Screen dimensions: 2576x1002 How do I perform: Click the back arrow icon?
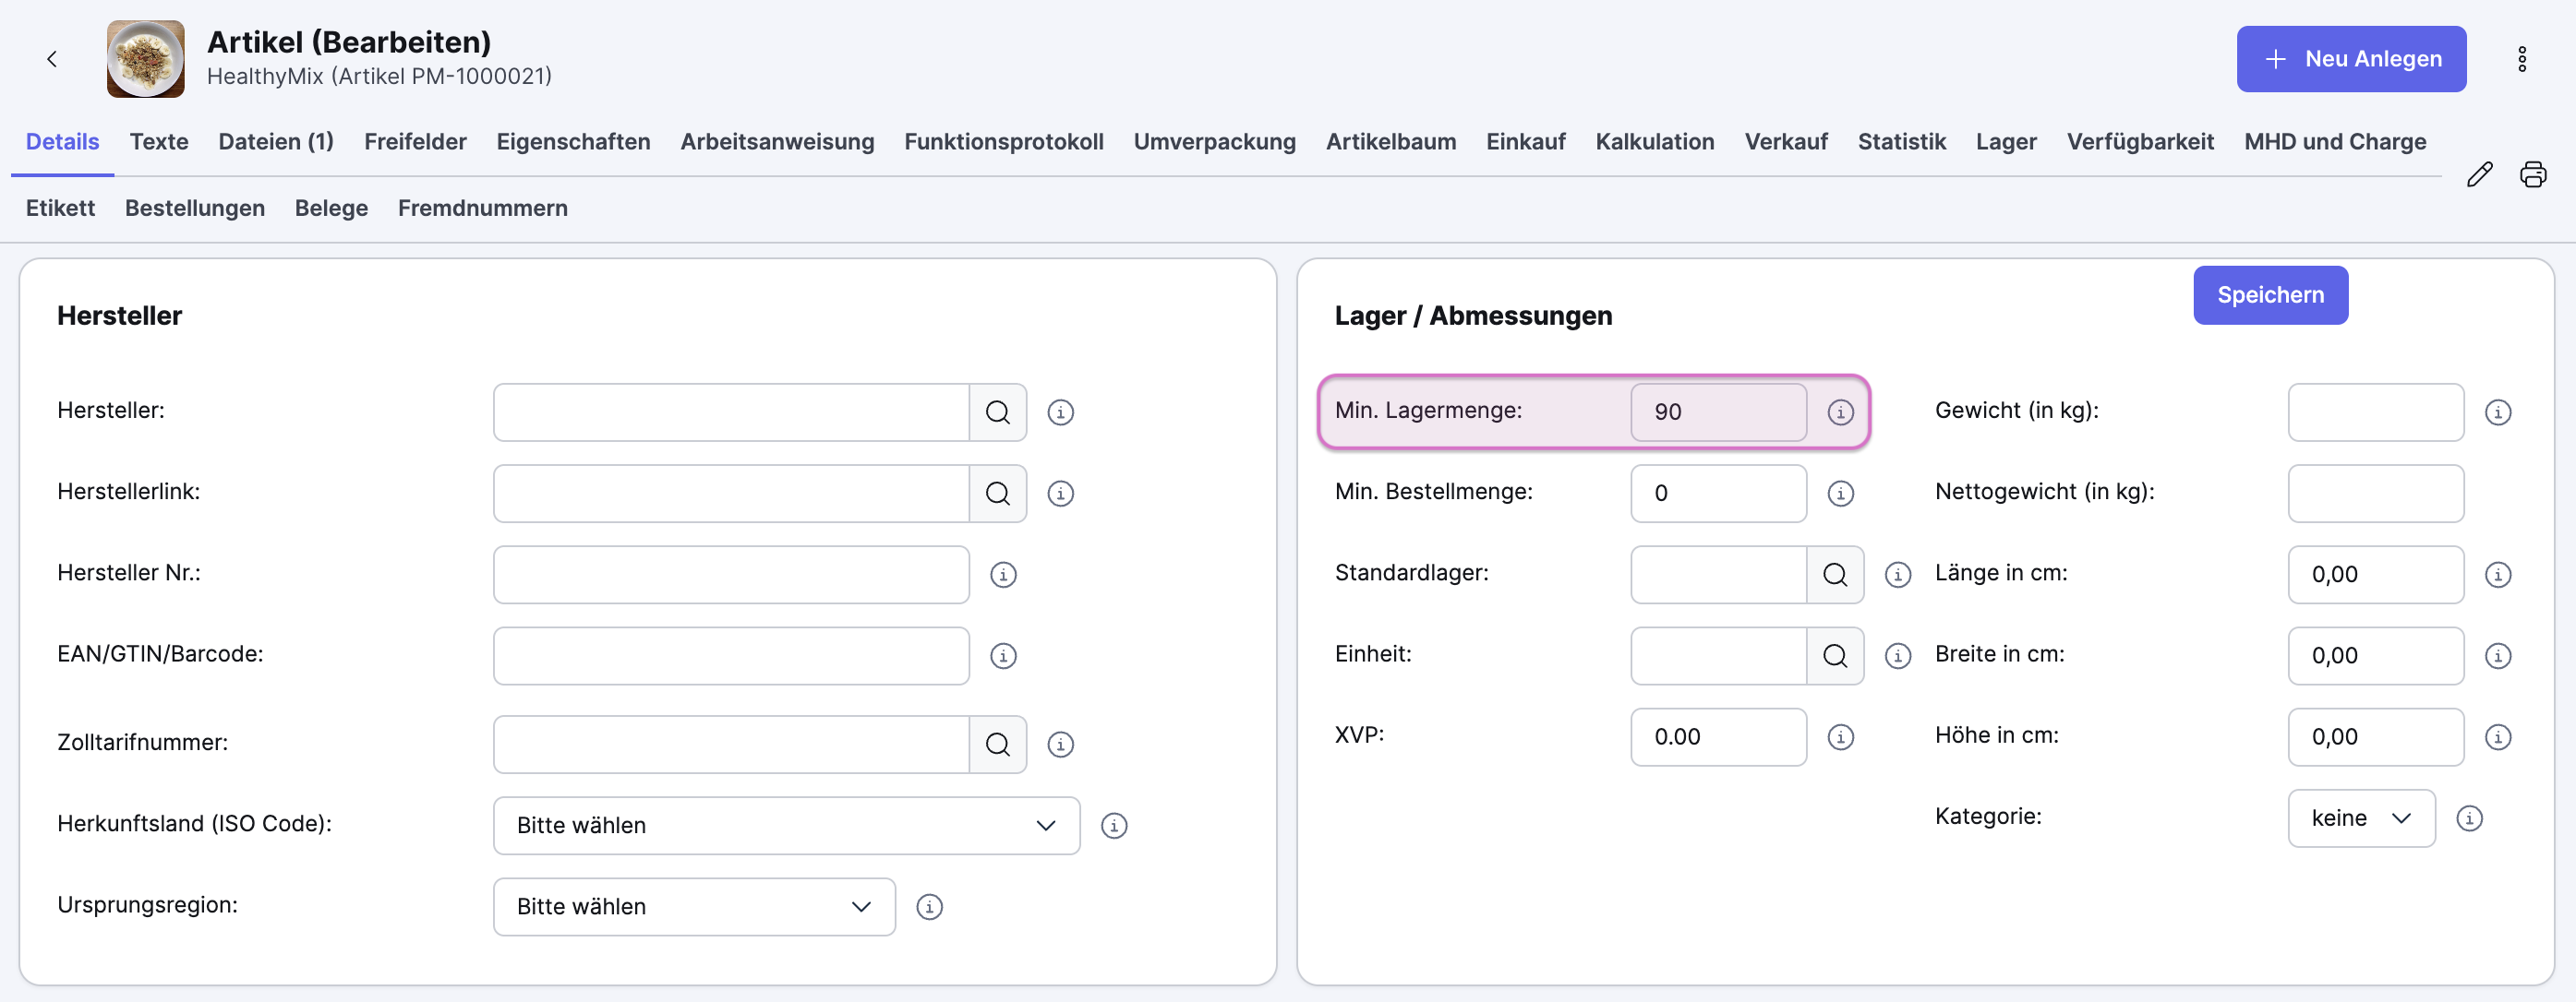pos(52,59)
